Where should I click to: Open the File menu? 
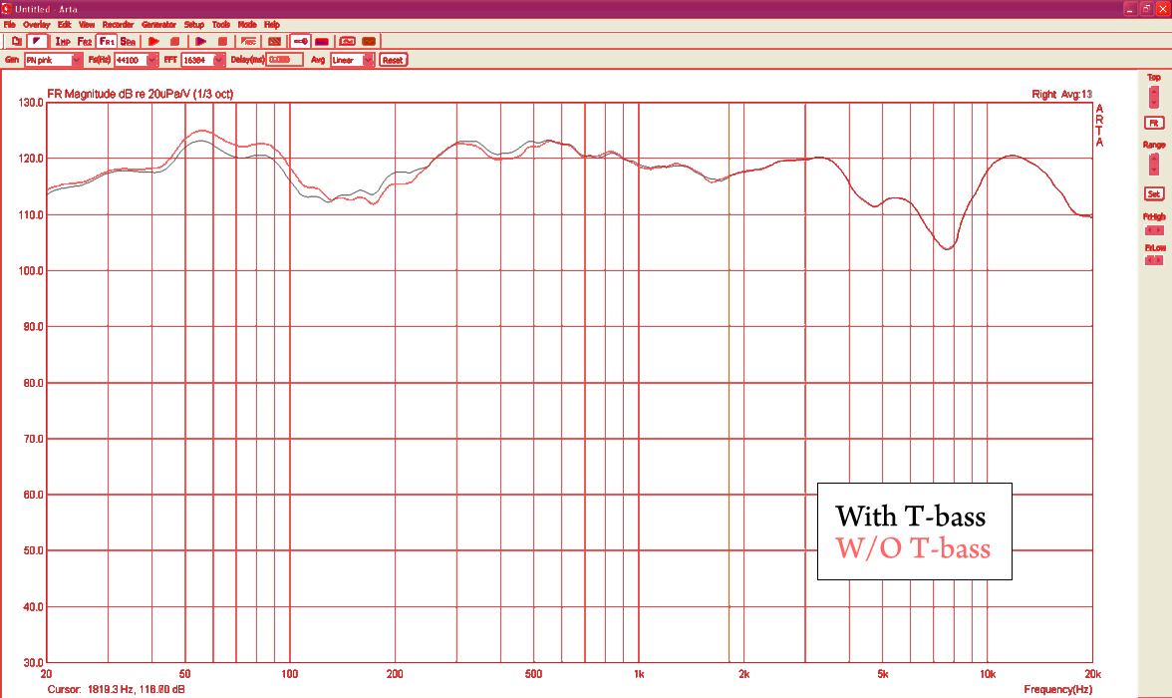pos(9,25)
